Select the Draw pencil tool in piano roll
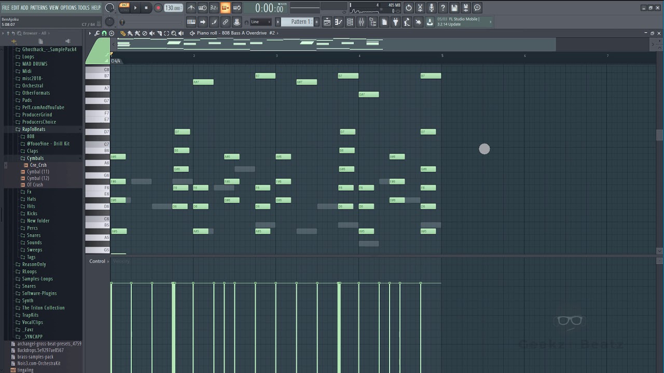The height and width of the screenshot is (373, 664). pyautogui.click(x=123, y=33)
